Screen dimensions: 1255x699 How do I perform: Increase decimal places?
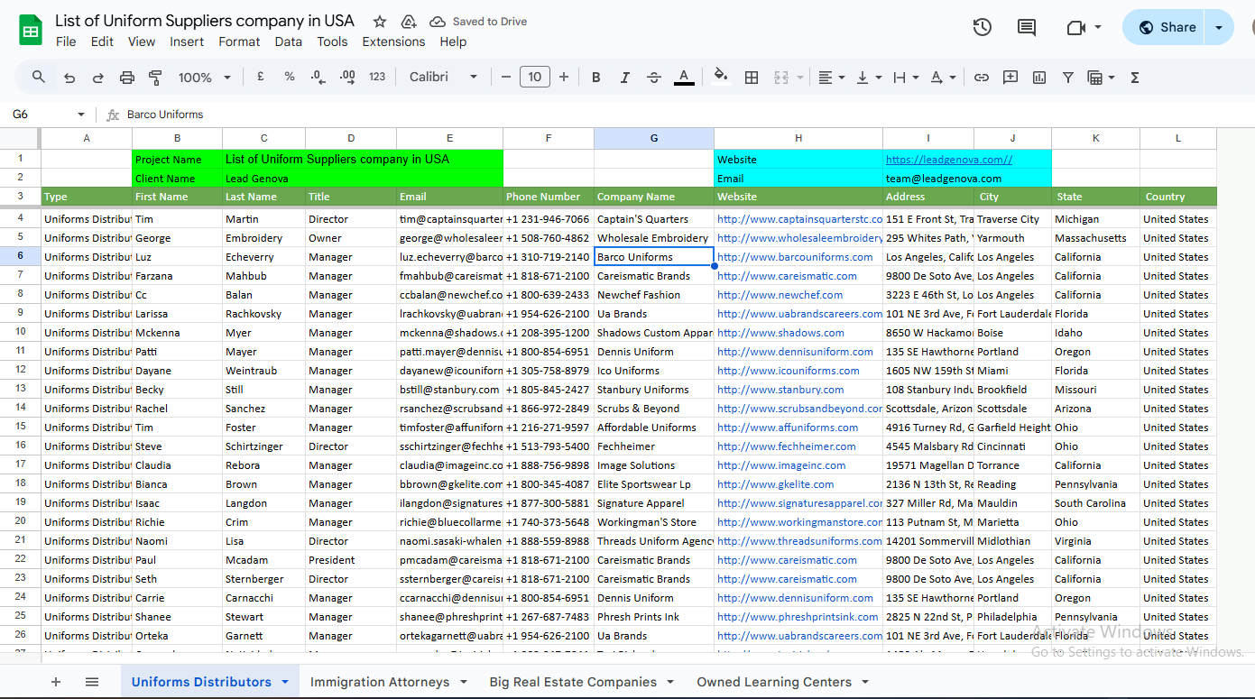click(347, 78)
